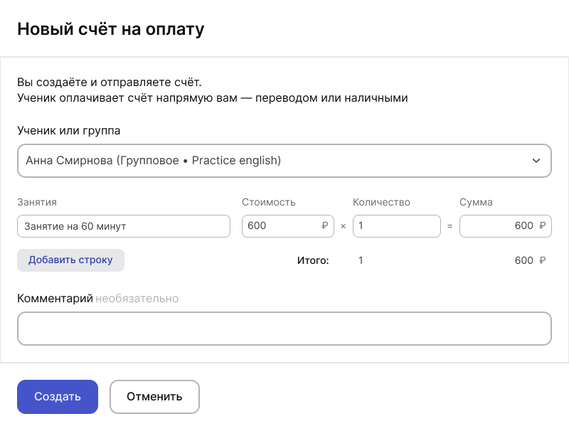Click the 'Новый счёт на оплату' heading
The width and height of the screenshot is (569, 431).
point(110,29)
